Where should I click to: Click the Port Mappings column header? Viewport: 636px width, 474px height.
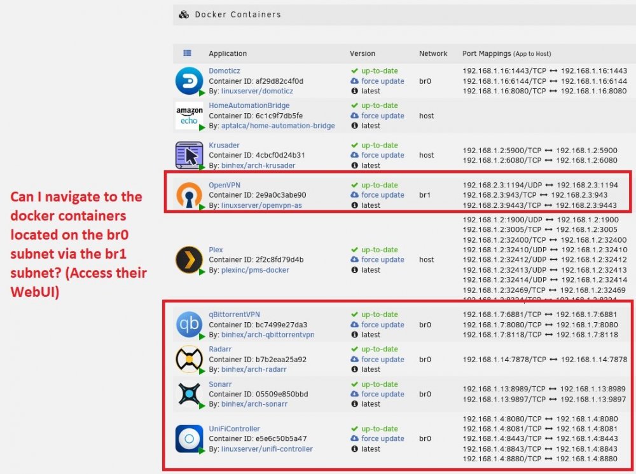pos(507,53)
